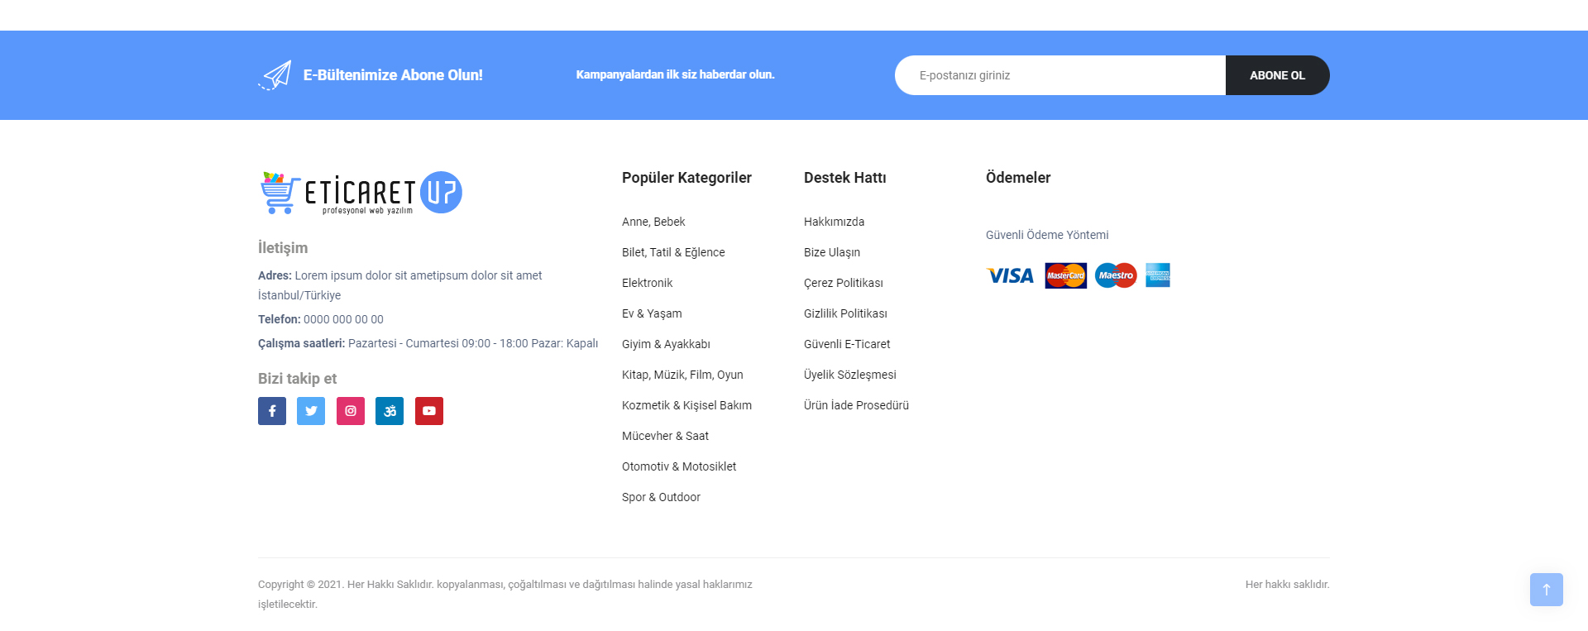
Task: Go to Giyim & Ayakkabı category
Action: tap(666, 344)
